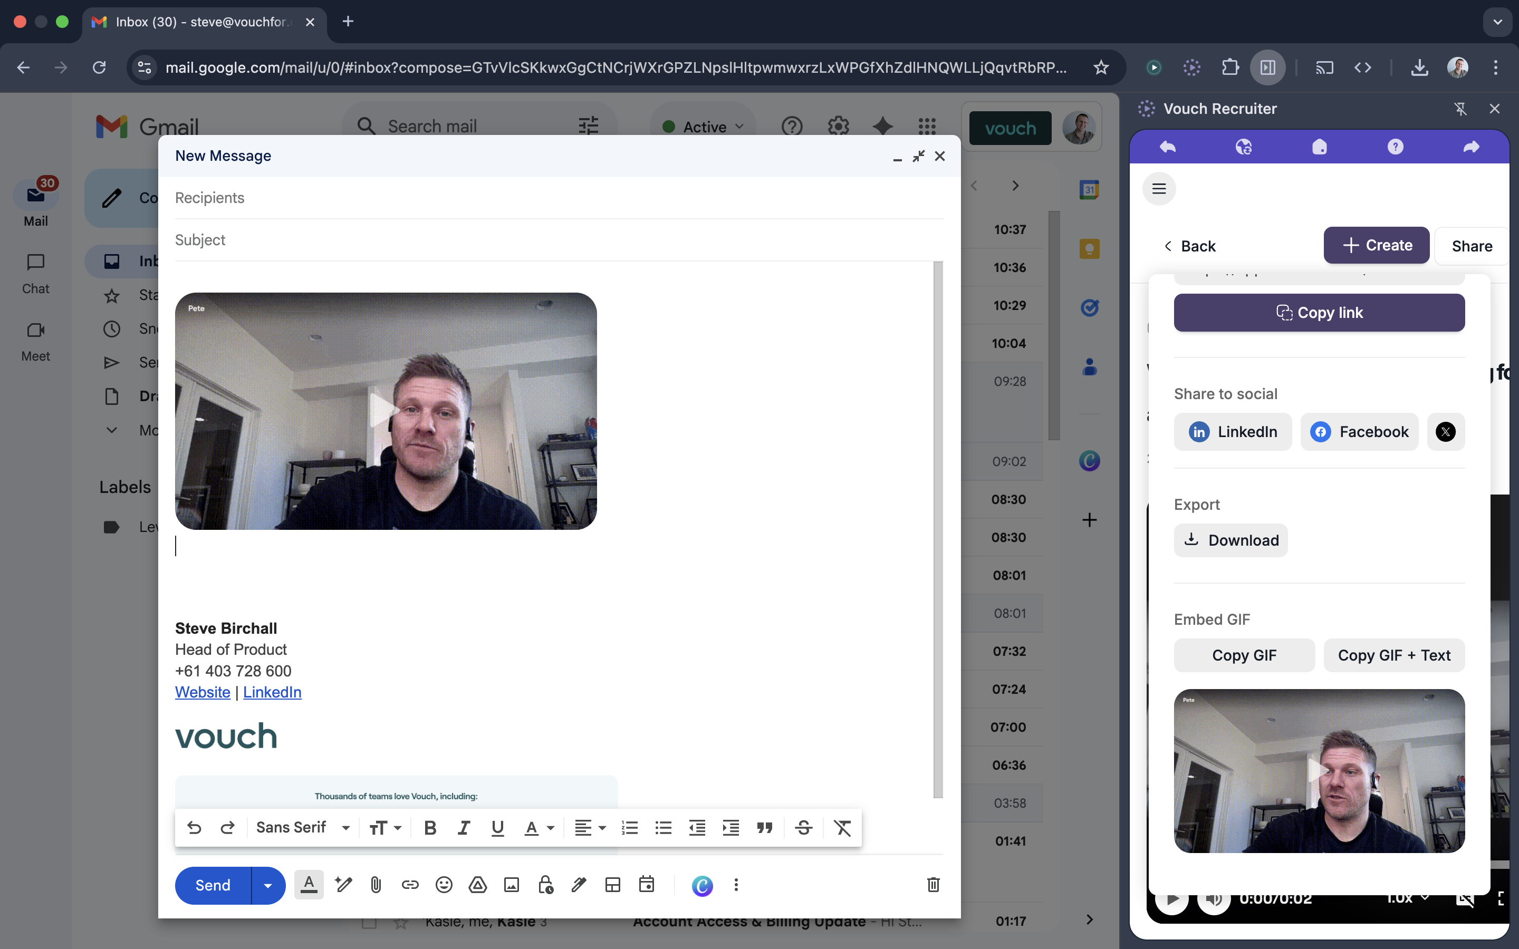Expand the browser tab search chevron

coord(1498,22)
